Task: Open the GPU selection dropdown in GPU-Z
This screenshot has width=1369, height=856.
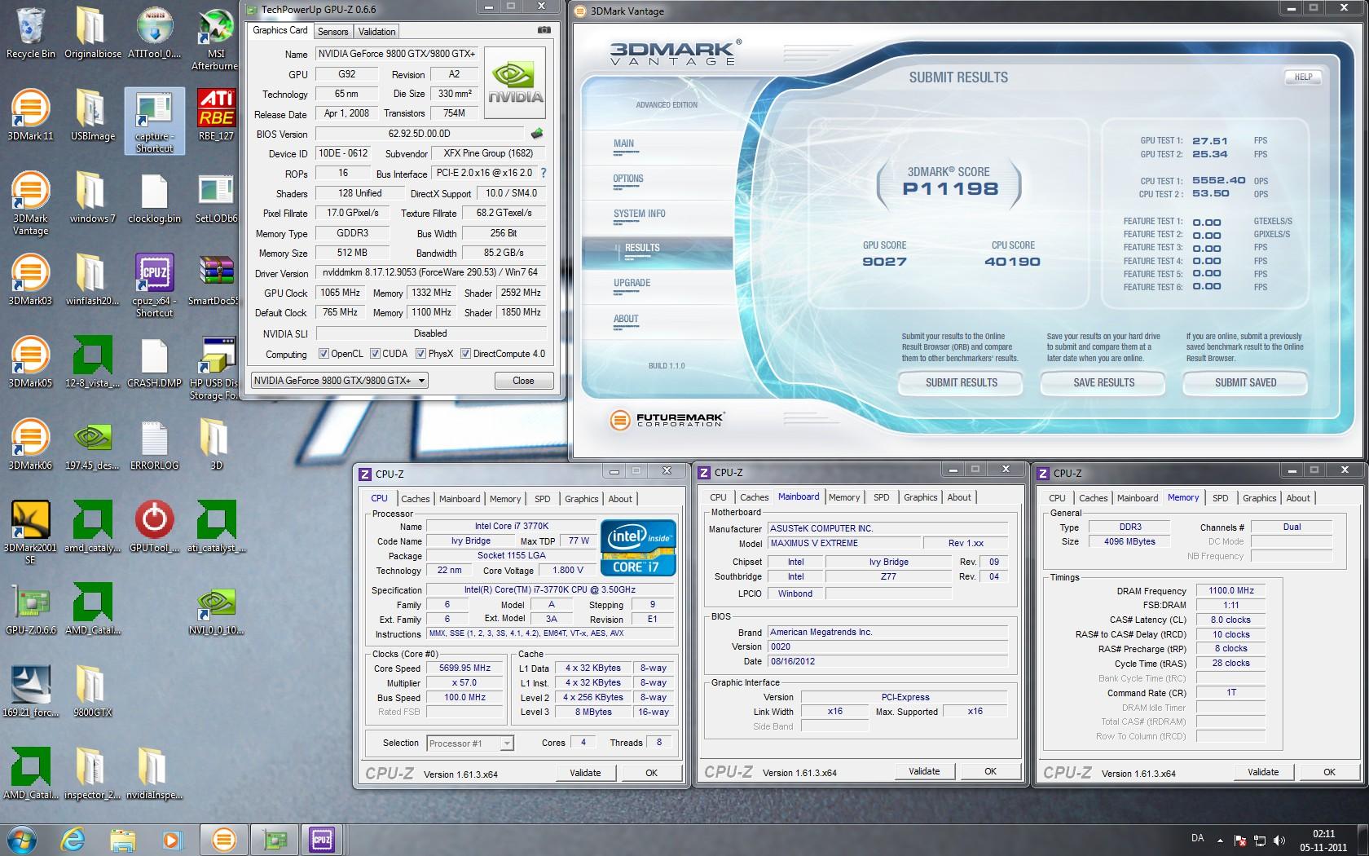Action: pyautogui.click(x=340, y=380)
